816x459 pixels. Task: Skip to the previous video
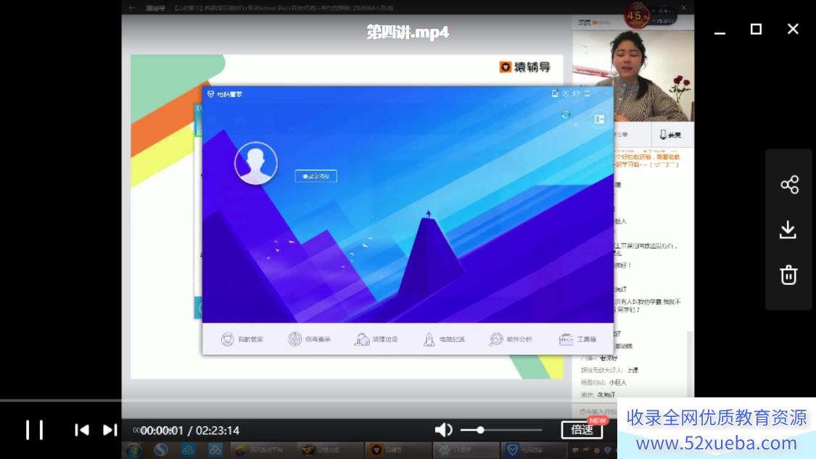(82, 430)
